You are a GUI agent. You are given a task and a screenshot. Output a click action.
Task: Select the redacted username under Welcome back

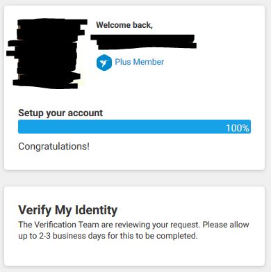click(143, 42)
